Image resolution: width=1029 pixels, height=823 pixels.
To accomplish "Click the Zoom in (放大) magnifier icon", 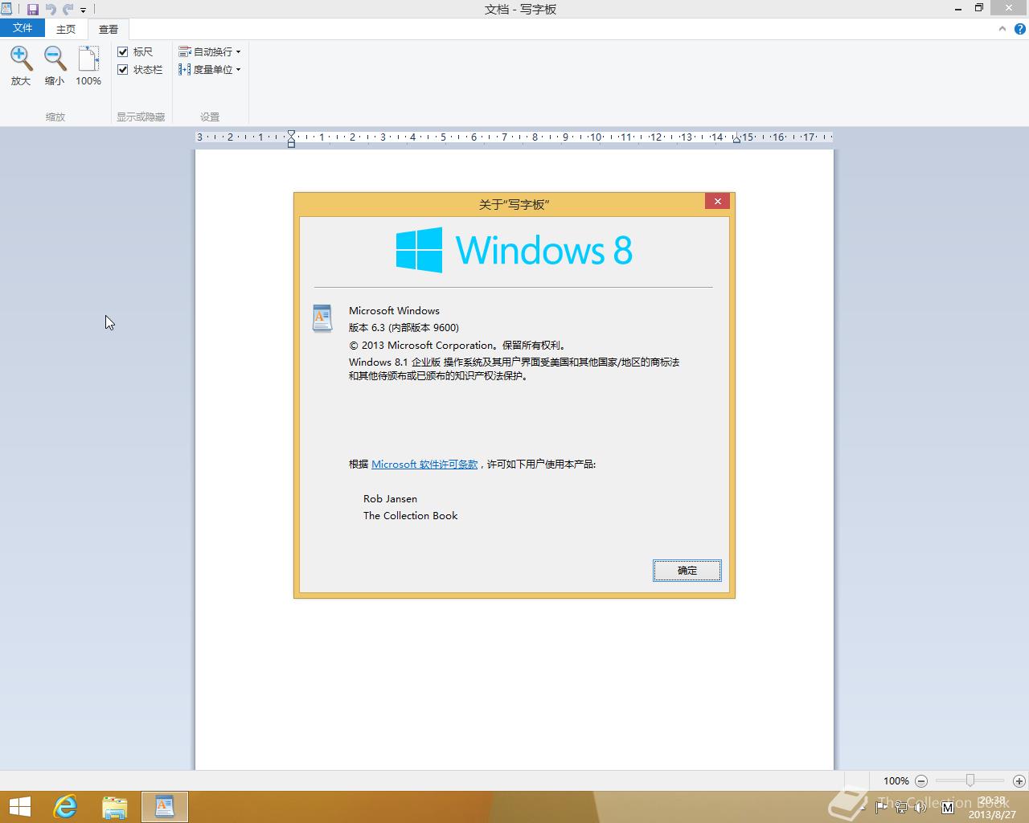I will point(21,59).
